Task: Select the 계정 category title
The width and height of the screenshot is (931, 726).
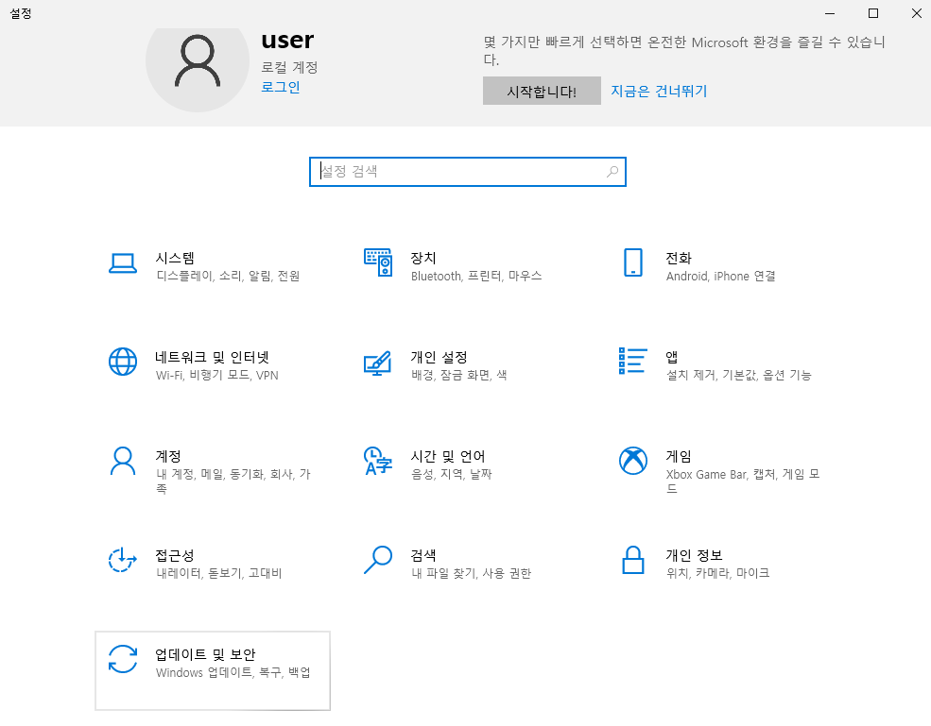Action: click(168, 456)
